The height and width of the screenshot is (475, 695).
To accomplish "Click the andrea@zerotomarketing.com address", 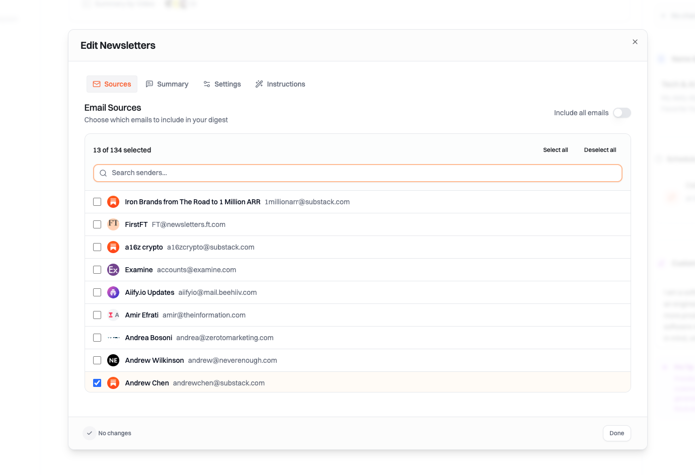I will (225, 338).
